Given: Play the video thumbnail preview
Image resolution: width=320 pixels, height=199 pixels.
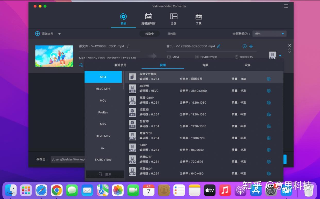Looking at the screenshot, I should 54,56.
